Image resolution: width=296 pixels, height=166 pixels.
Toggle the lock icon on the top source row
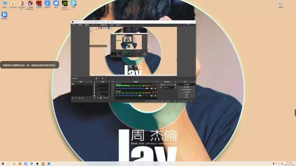(112, 84)
